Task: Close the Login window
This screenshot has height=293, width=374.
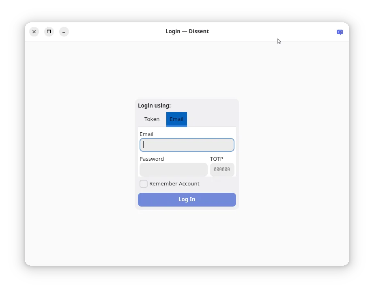Action: click(x=34, y=32)
